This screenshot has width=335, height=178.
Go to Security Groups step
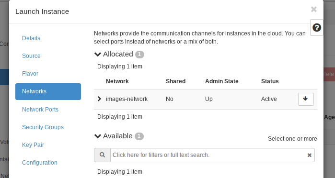click(x=43, y=127)
